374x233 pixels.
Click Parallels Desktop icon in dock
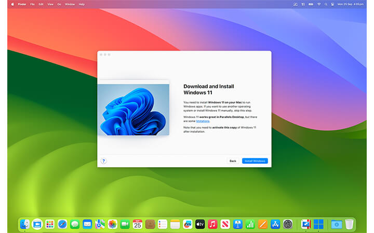coord(306,224)
